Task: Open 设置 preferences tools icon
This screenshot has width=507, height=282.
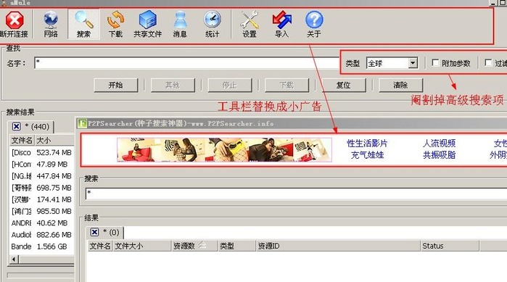Action: 250,20
